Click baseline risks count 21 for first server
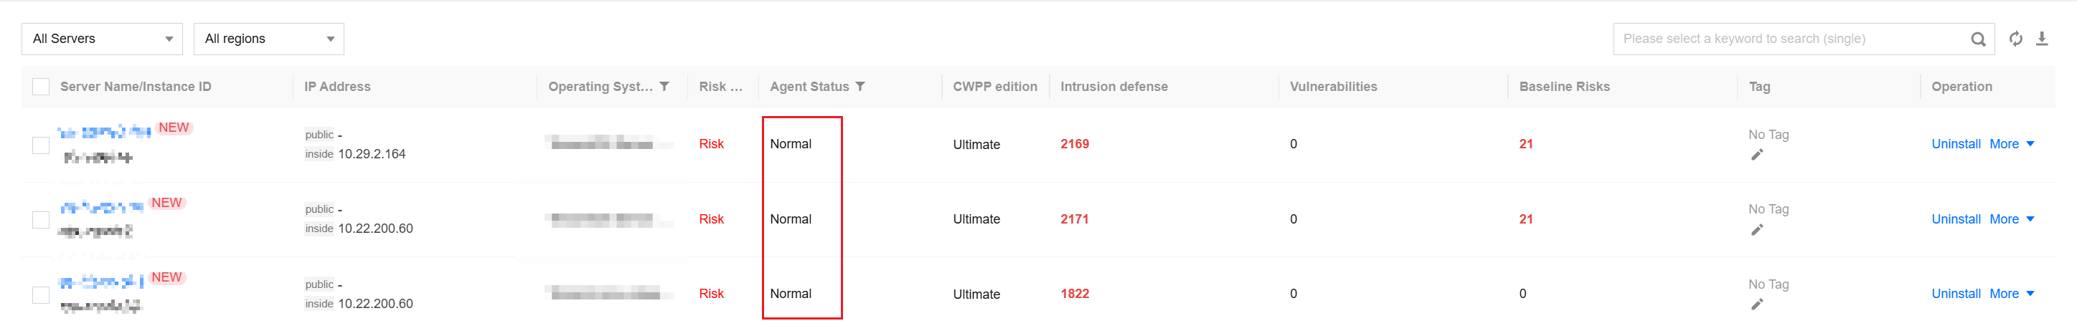 click(x=1525, y=144)
